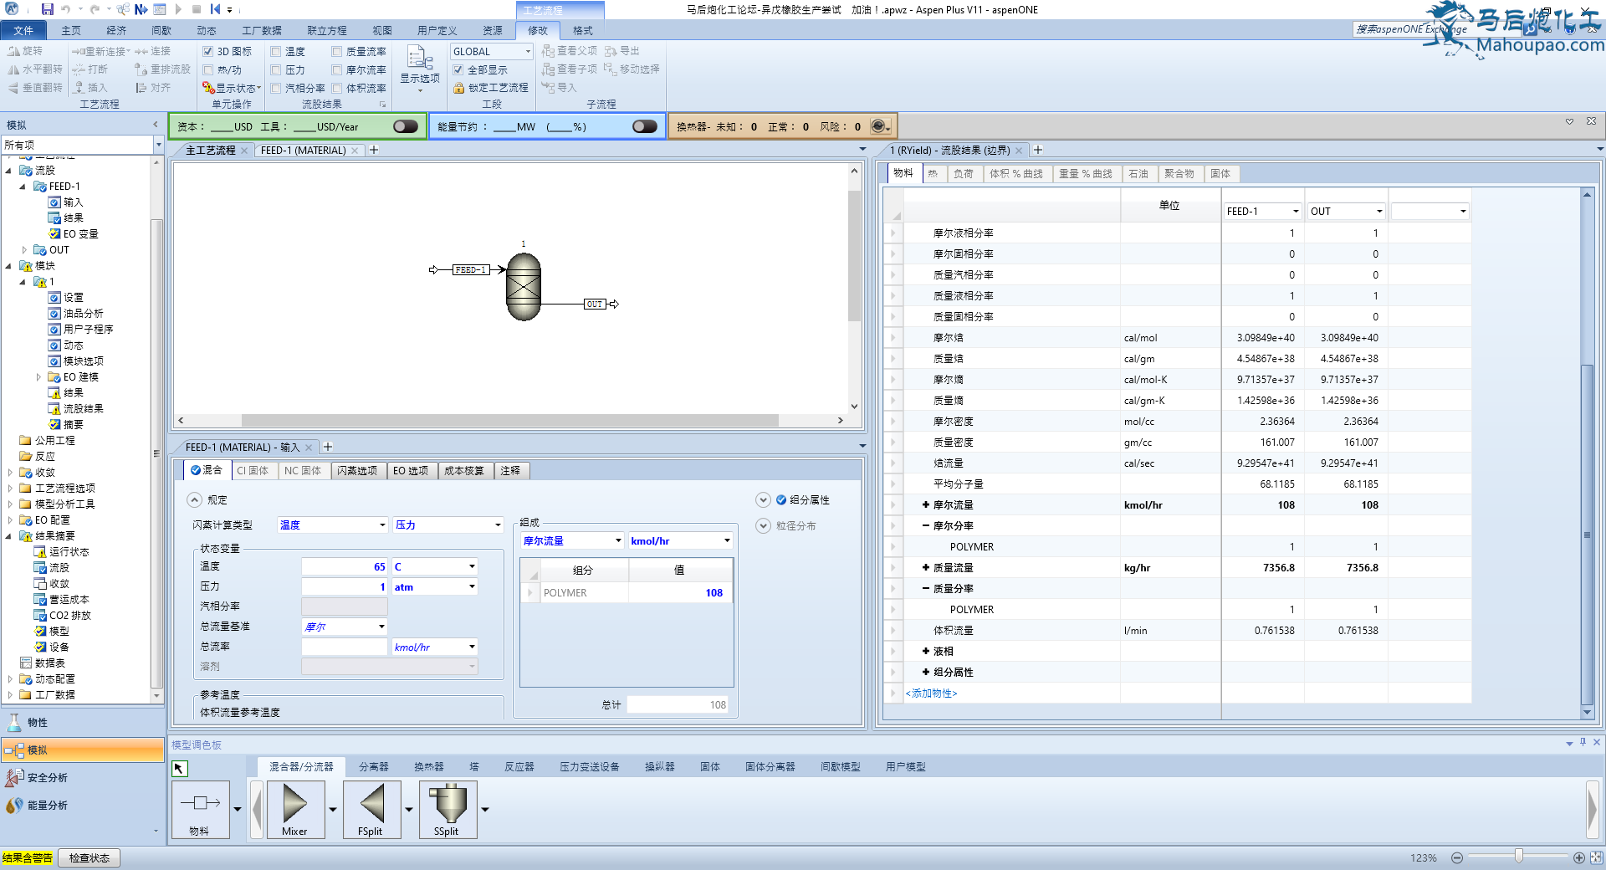Open the Safety Analysis (安全分析) environment
Viewport: 1606px width, 870px height.
[82, 777]
